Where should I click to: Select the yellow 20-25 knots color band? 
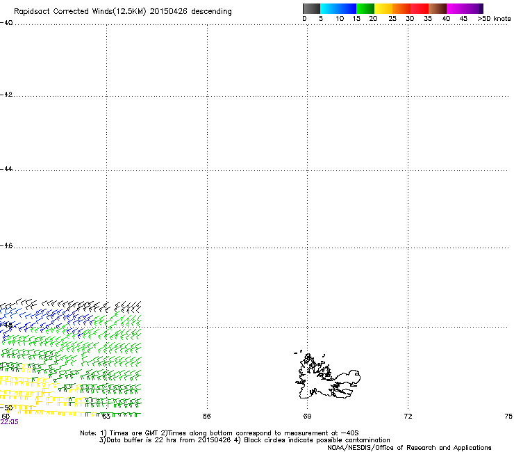pos(383,8)
